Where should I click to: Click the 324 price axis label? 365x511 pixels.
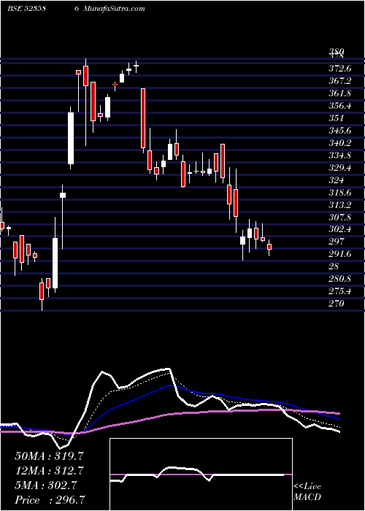tap(337, 180)
